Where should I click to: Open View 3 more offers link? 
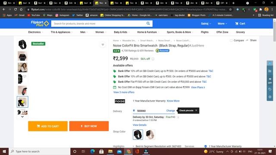point(124,92)
